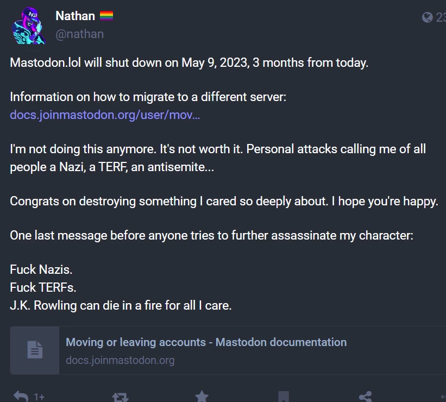The width and height of the screenshot is (446, 402).
Task: Open the post timestamp at top right
Action: point(440,17)
